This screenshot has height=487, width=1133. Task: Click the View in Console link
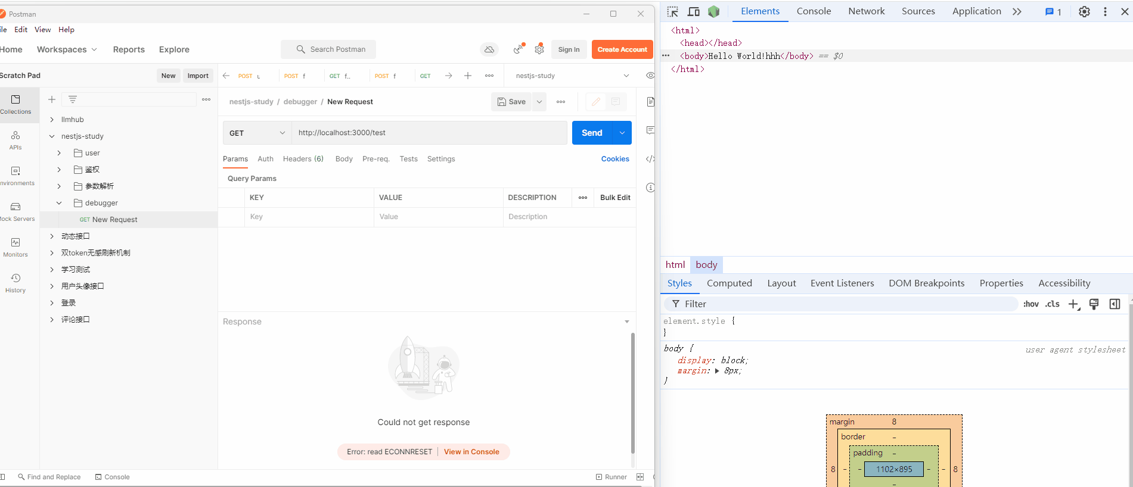(x=471, y=452)
